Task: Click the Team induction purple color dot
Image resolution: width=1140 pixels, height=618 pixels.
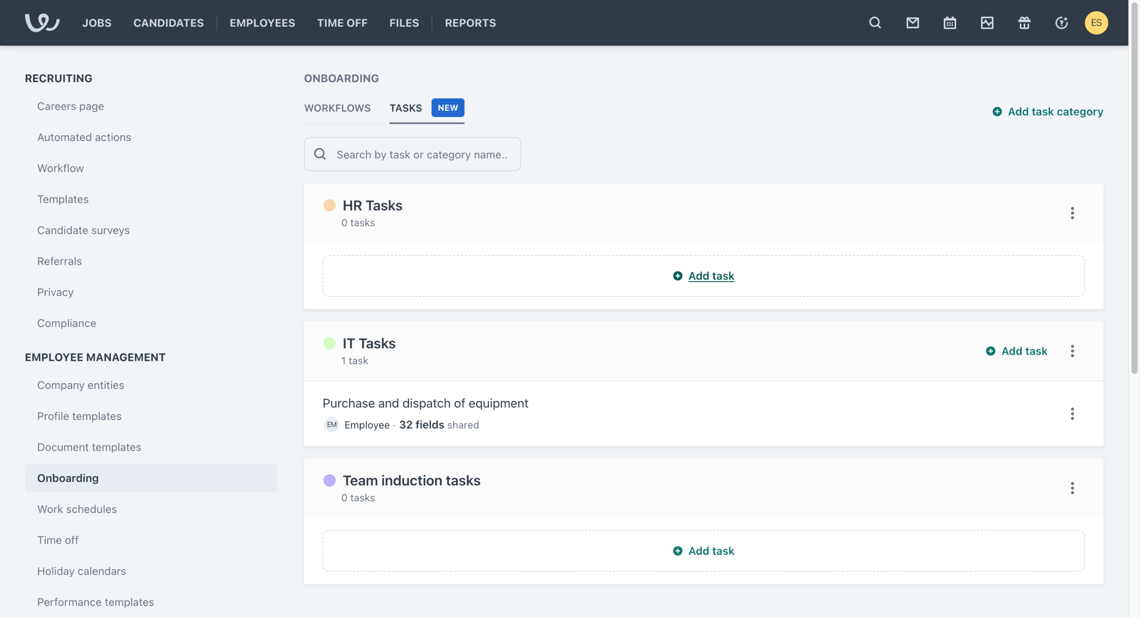Action: (x=329, y=481)
